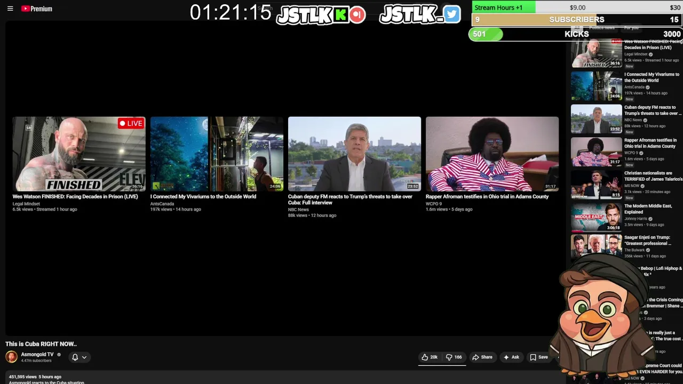This screenshot has height=384, width=683.
Task: Play the Wes Watson FINISHED endscreen thumbnail
Action: (x=79, y=154)
